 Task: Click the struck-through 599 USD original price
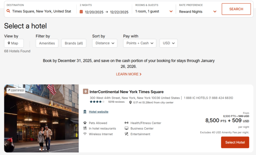click(x=244, y=116)
